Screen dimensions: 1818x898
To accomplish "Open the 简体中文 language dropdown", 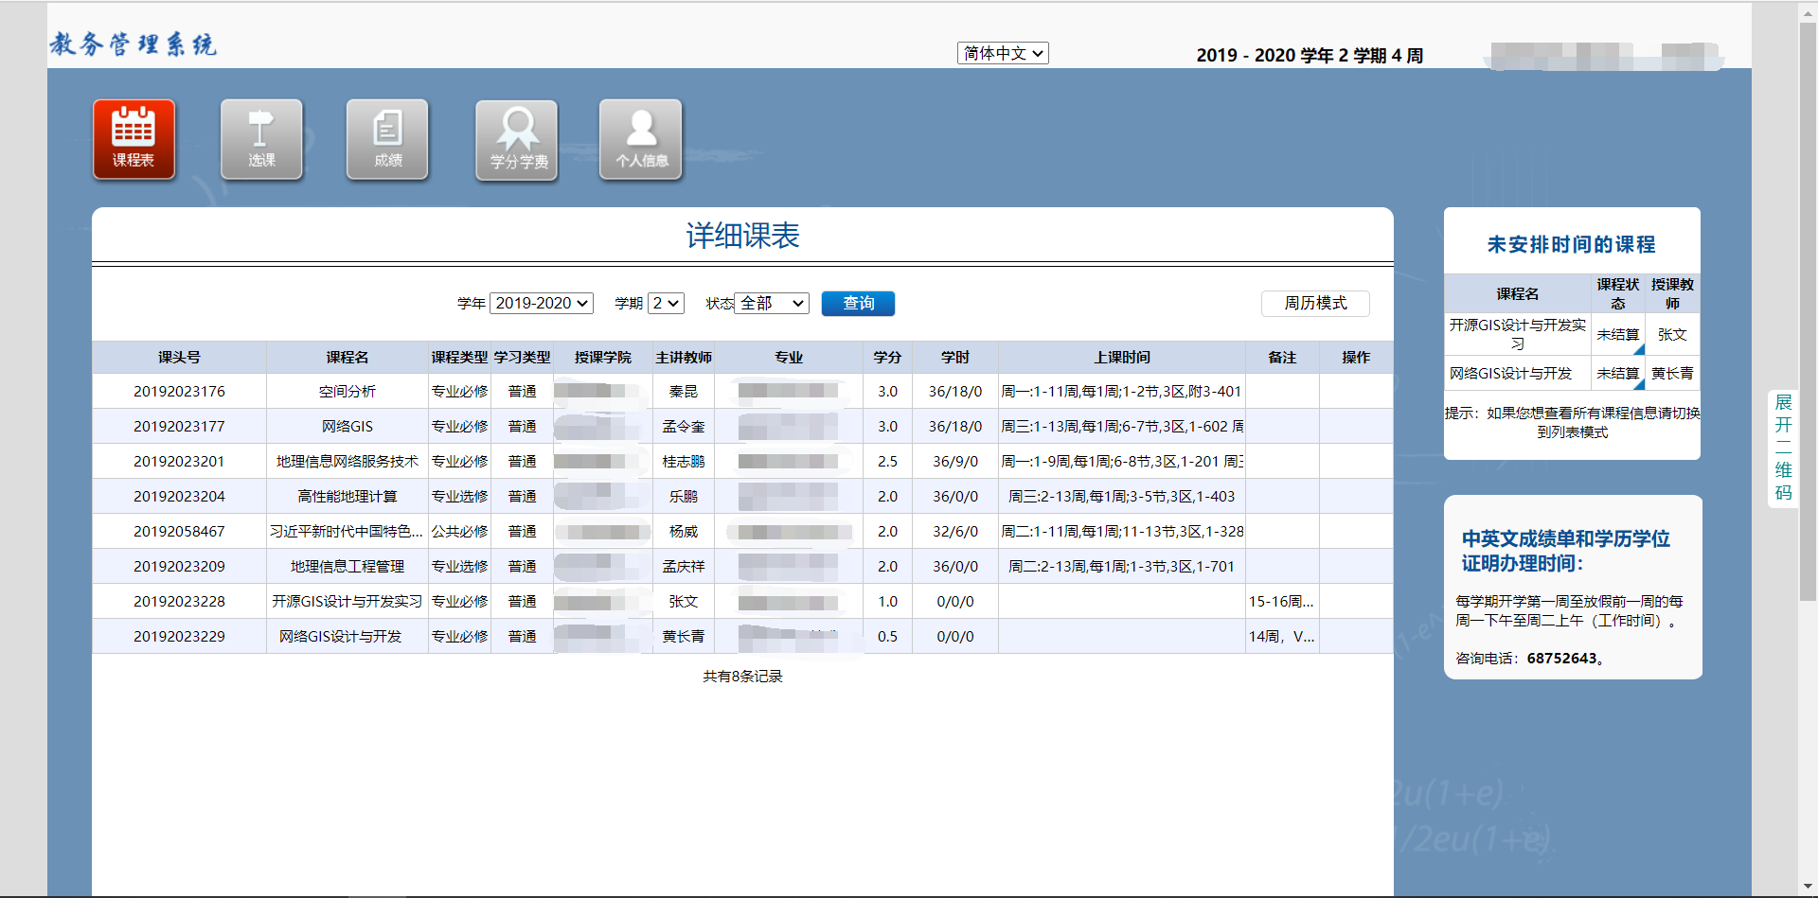I will [1002, 53].
